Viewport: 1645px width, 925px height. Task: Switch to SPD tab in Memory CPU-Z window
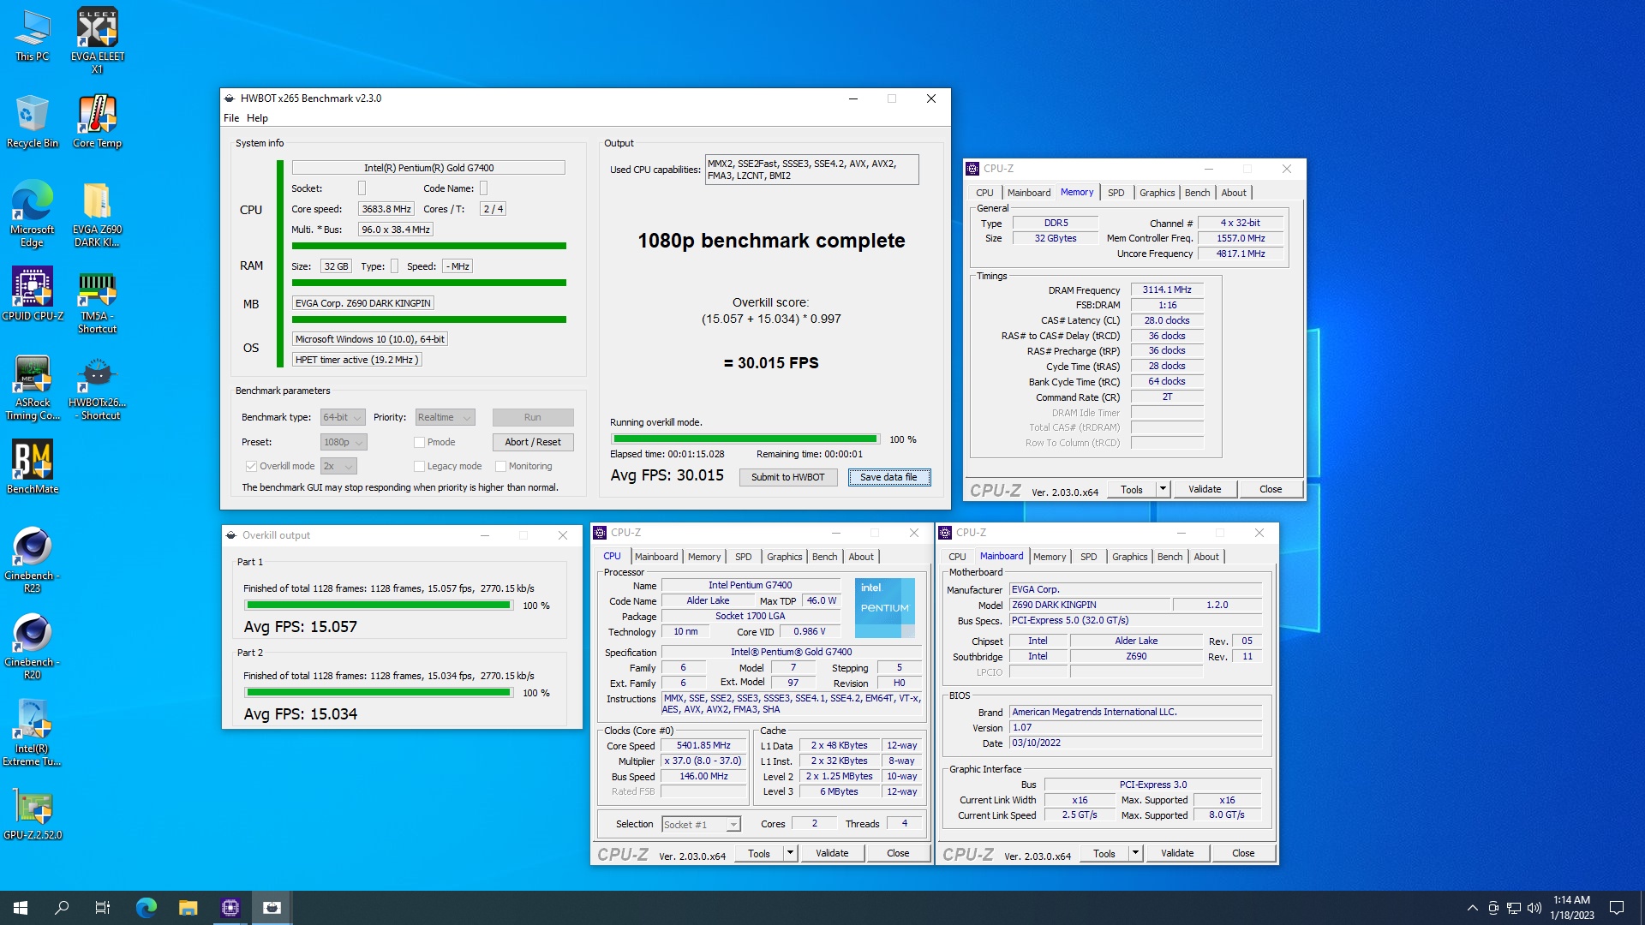tap(1116, 193)
